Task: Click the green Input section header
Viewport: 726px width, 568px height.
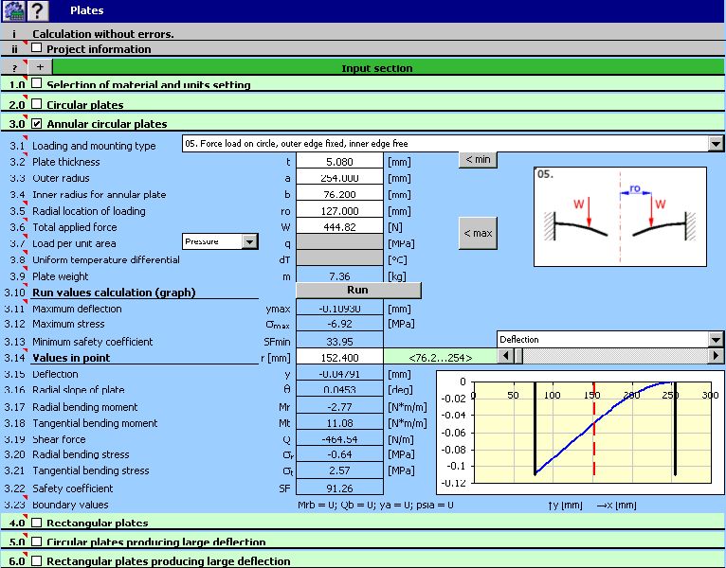Action: tap(377, 67)
